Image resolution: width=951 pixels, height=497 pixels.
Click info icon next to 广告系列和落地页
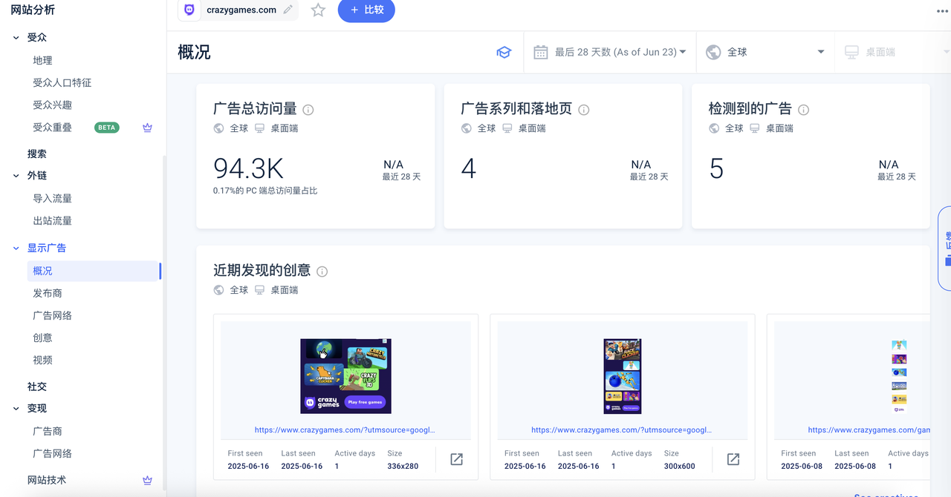tap(584, 110)
